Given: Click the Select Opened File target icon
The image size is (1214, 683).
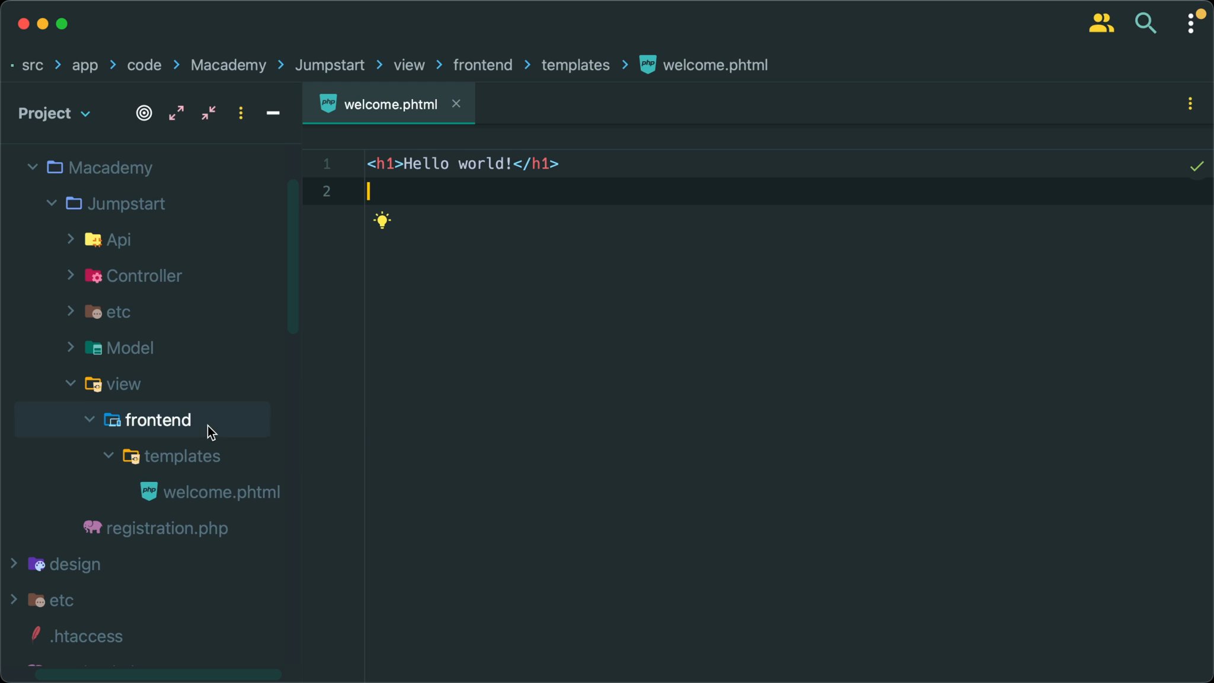Looking at the screenshot, I should (x=144, y=113).
